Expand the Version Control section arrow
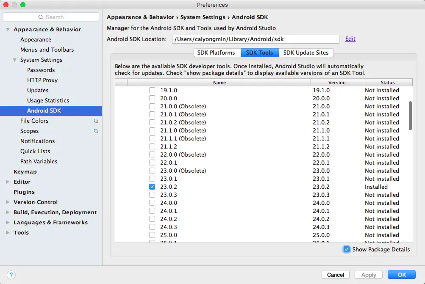 coord(8,202)
